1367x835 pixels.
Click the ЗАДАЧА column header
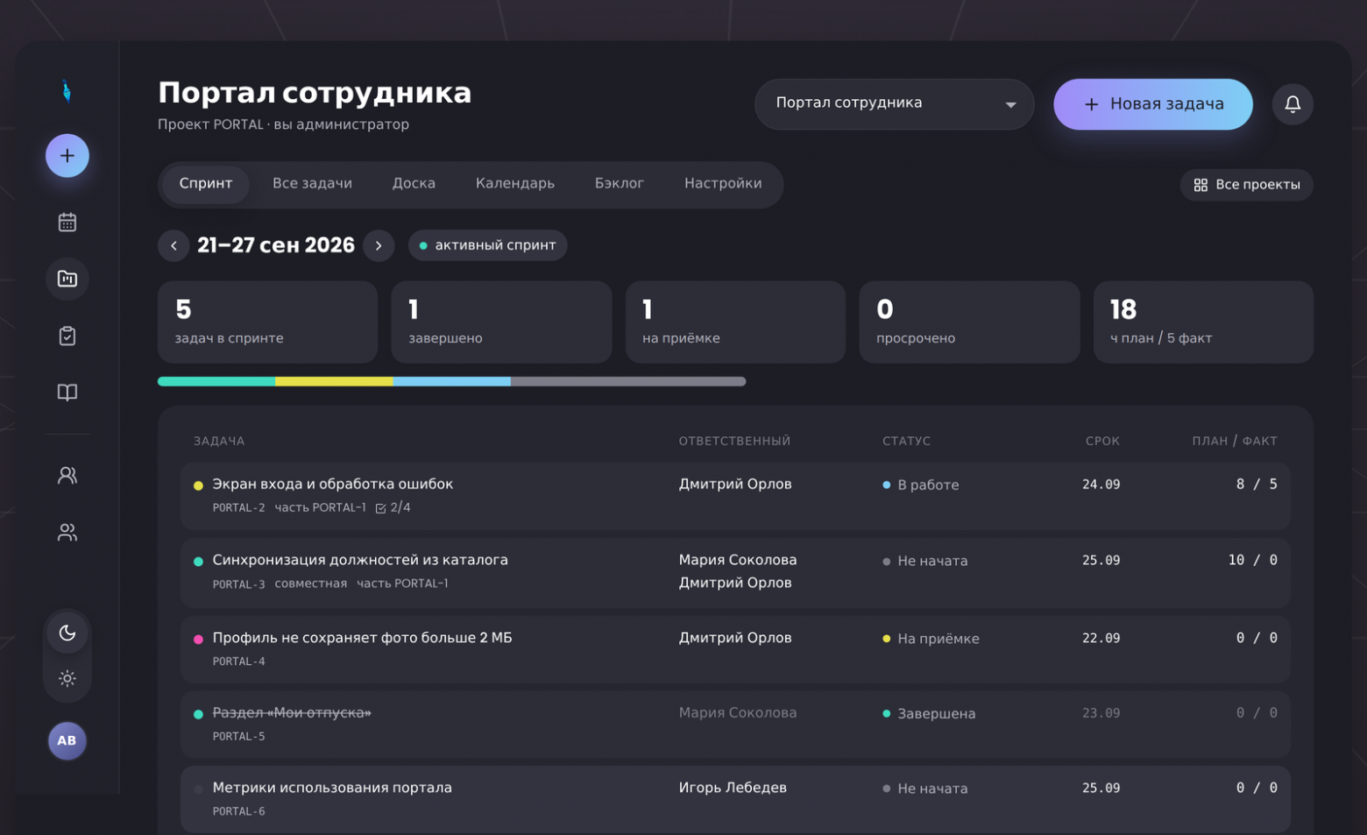[219, 442]
